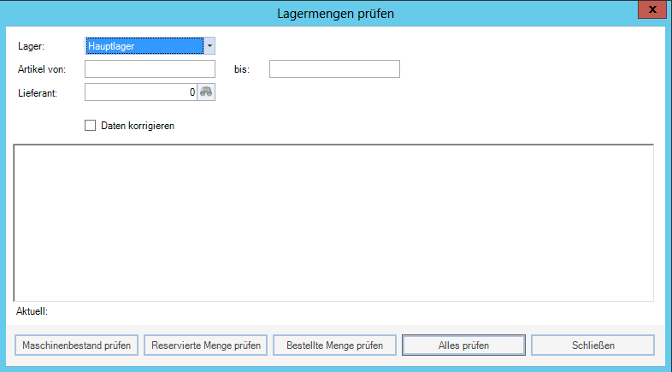Close the window with the red X
672x372 pixels.
[x=652, y=10]
